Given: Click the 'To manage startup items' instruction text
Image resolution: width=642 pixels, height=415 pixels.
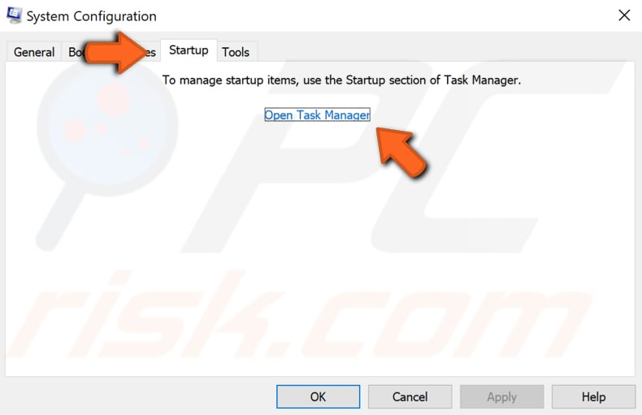Looking at the screenshot, I should point(341,80).
